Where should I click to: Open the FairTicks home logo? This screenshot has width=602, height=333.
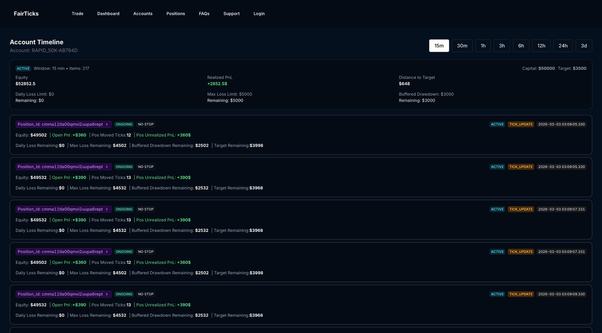point(26,14)
